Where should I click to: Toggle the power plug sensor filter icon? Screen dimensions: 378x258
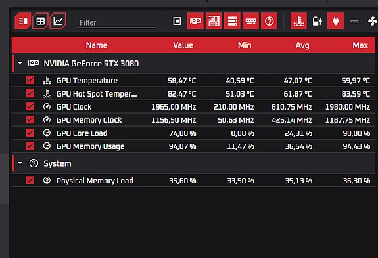(x=335, y=21)
